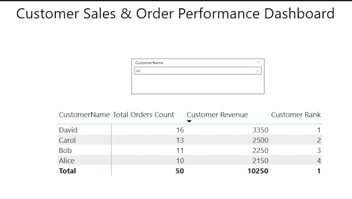352x199 pixels.
Task: Select the Alice row in the table
Action: [x=190, y=160]
